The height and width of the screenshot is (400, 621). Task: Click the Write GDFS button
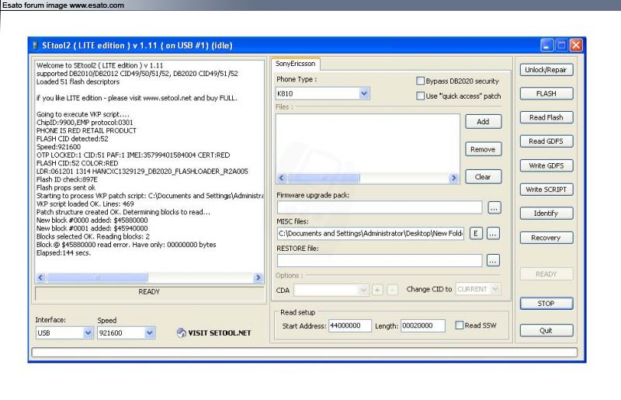coord(546,165)
